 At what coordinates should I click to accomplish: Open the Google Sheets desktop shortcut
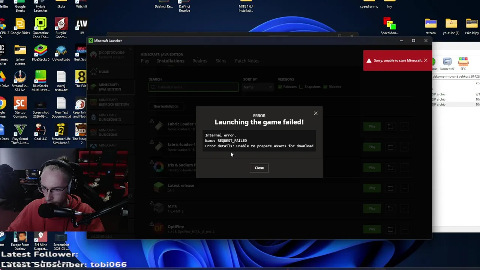click(20, 6)
